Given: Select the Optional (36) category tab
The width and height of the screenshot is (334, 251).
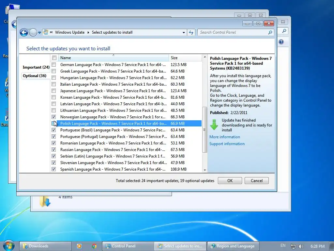Looking at the screenshot, I should pyautogui.click(x=35, y=76).
